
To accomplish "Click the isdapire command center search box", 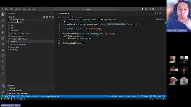I will coord(87,9).
